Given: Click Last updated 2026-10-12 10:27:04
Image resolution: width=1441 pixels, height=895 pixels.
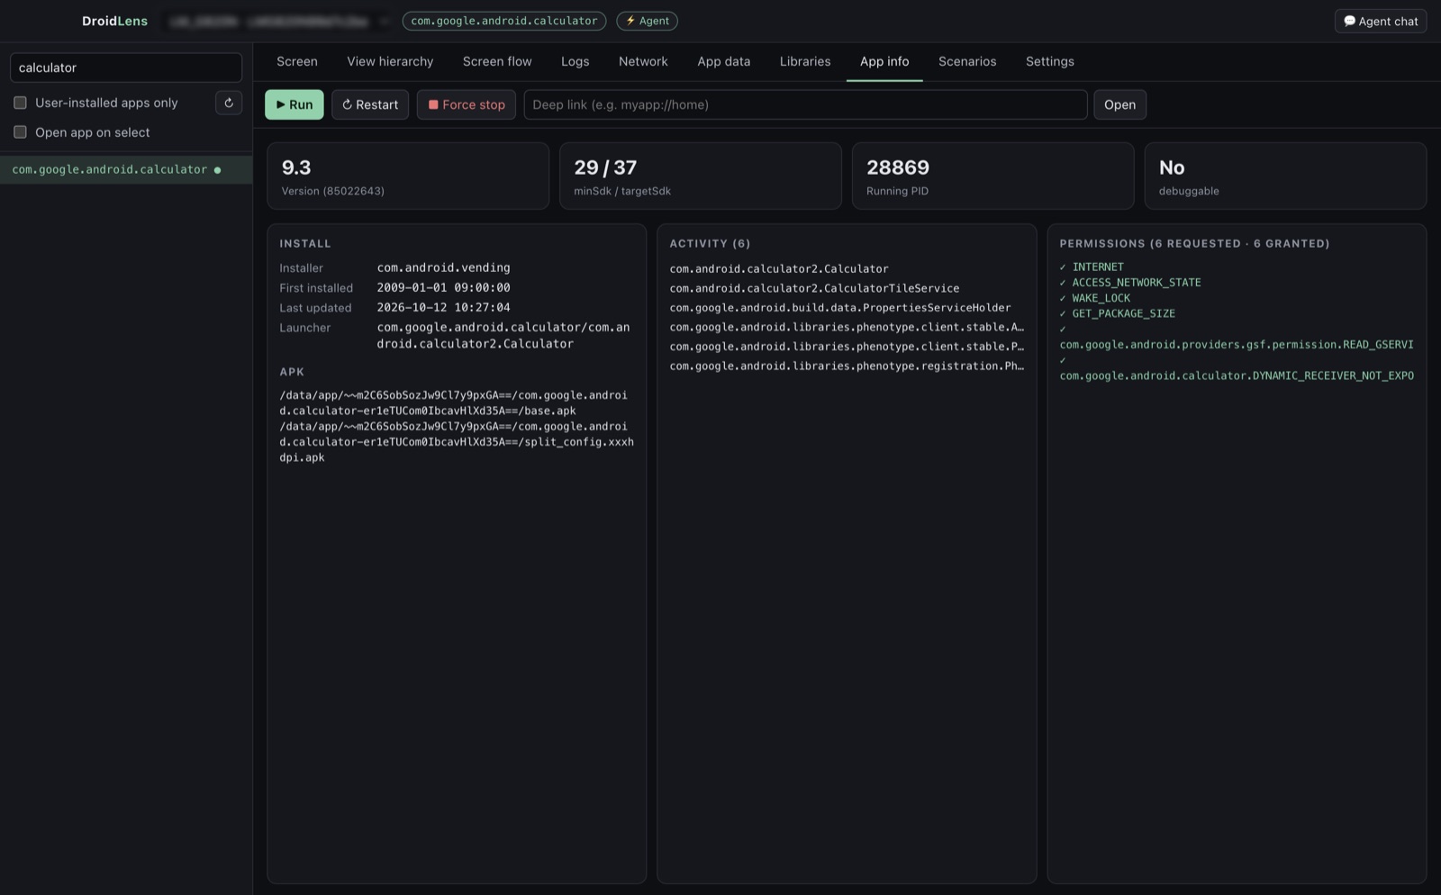Looking at the screenshot, I should 443,307.
